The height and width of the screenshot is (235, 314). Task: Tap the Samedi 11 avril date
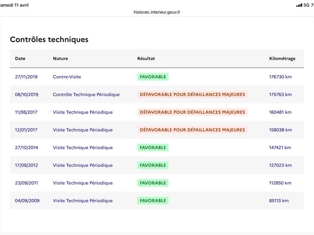14,5
